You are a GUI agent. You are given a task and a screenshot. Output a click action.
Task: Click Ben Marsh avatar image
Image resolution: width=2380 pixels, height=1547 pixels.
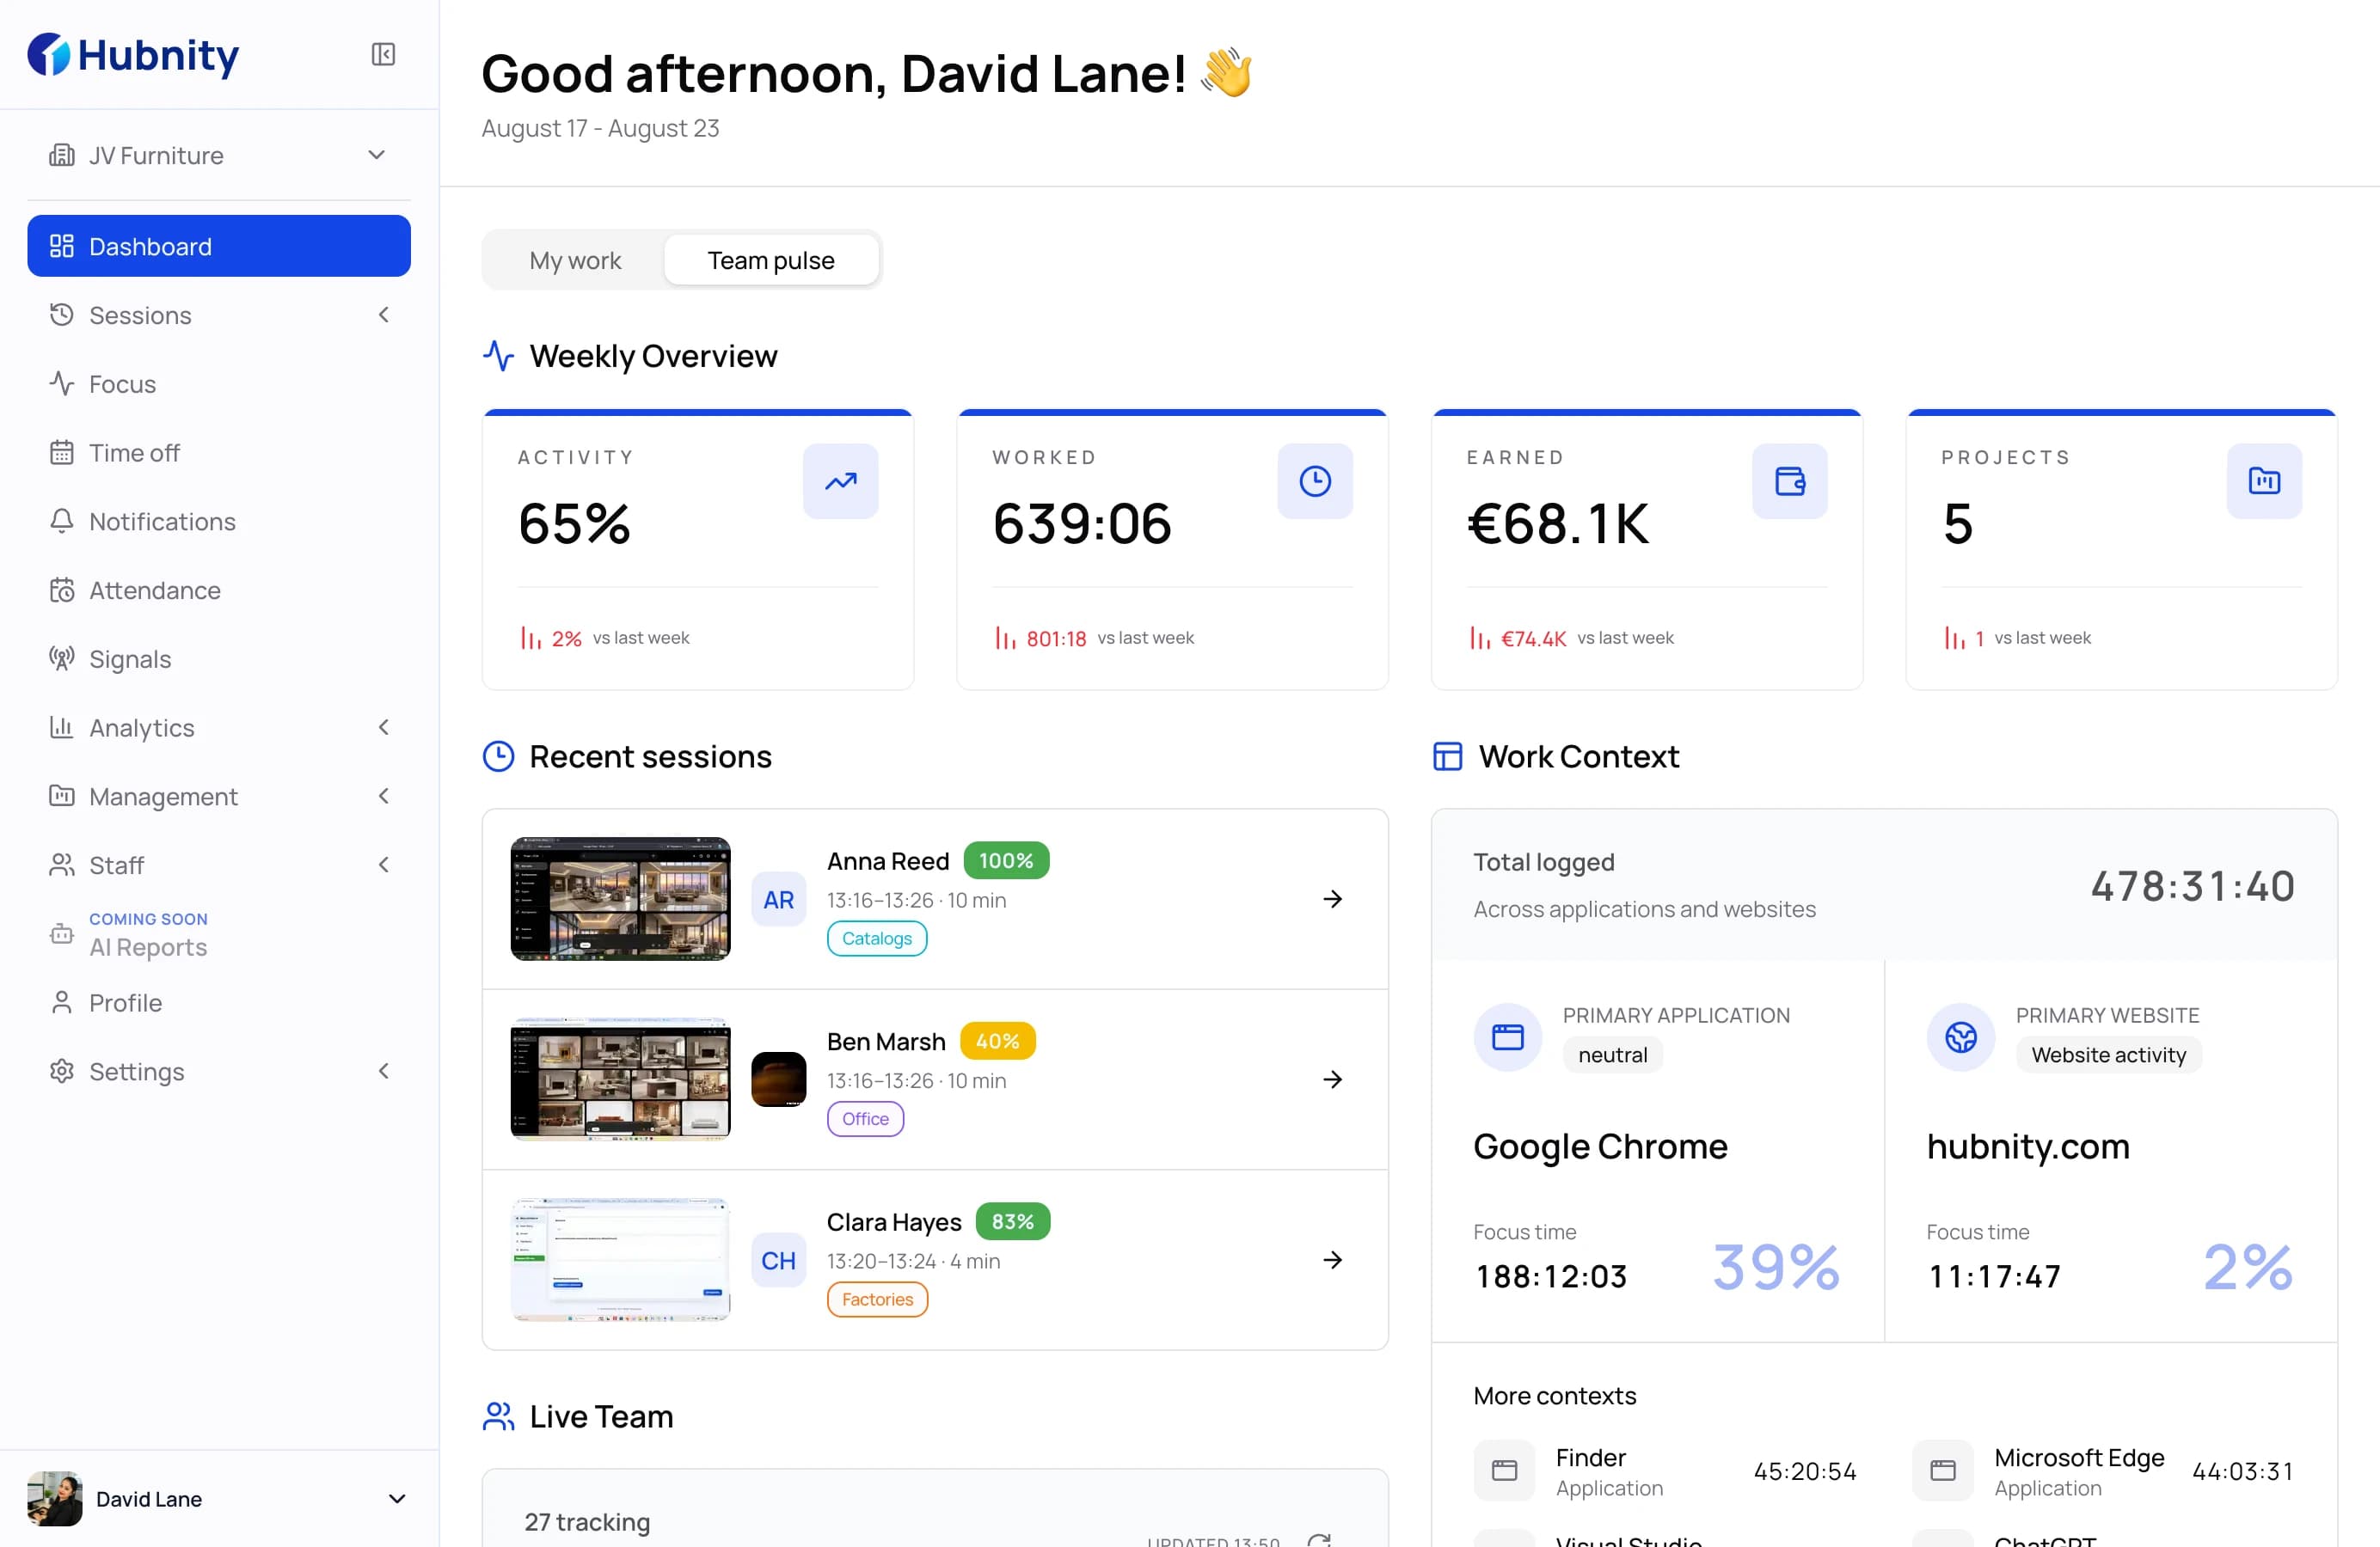pos(778,1079)
